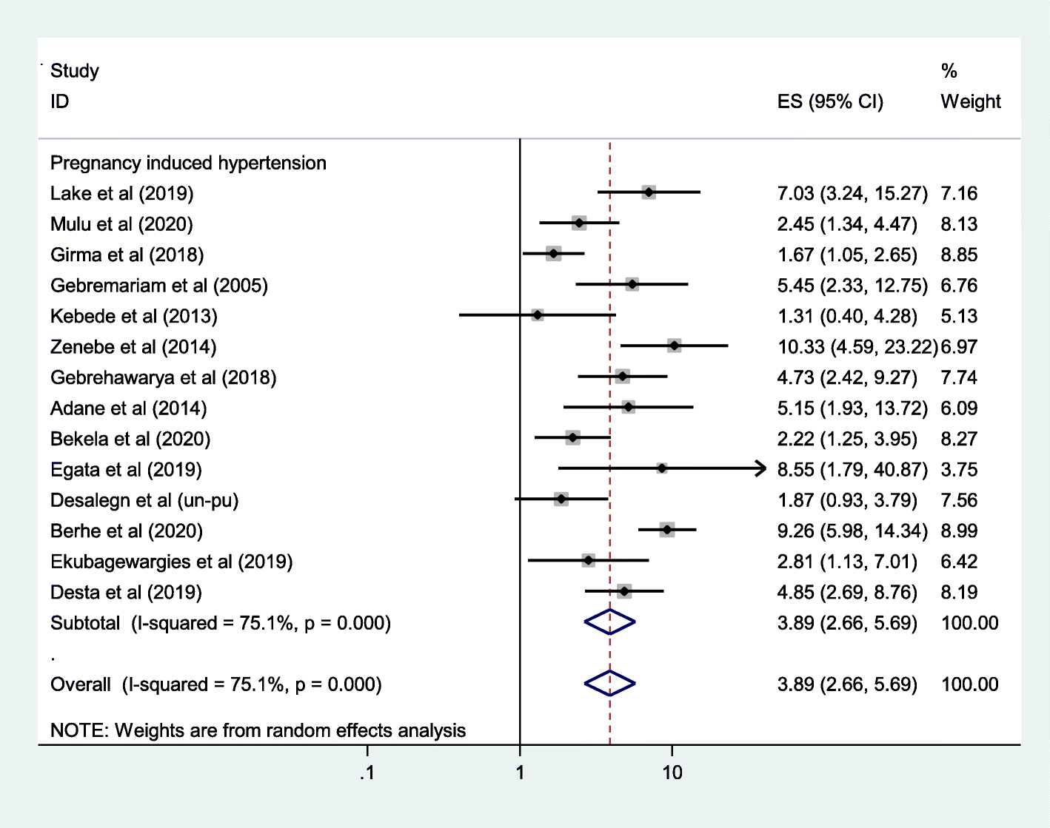Select the weight value 8.85
This screenshot has width=1050, height=828.
tap(959, 255)
